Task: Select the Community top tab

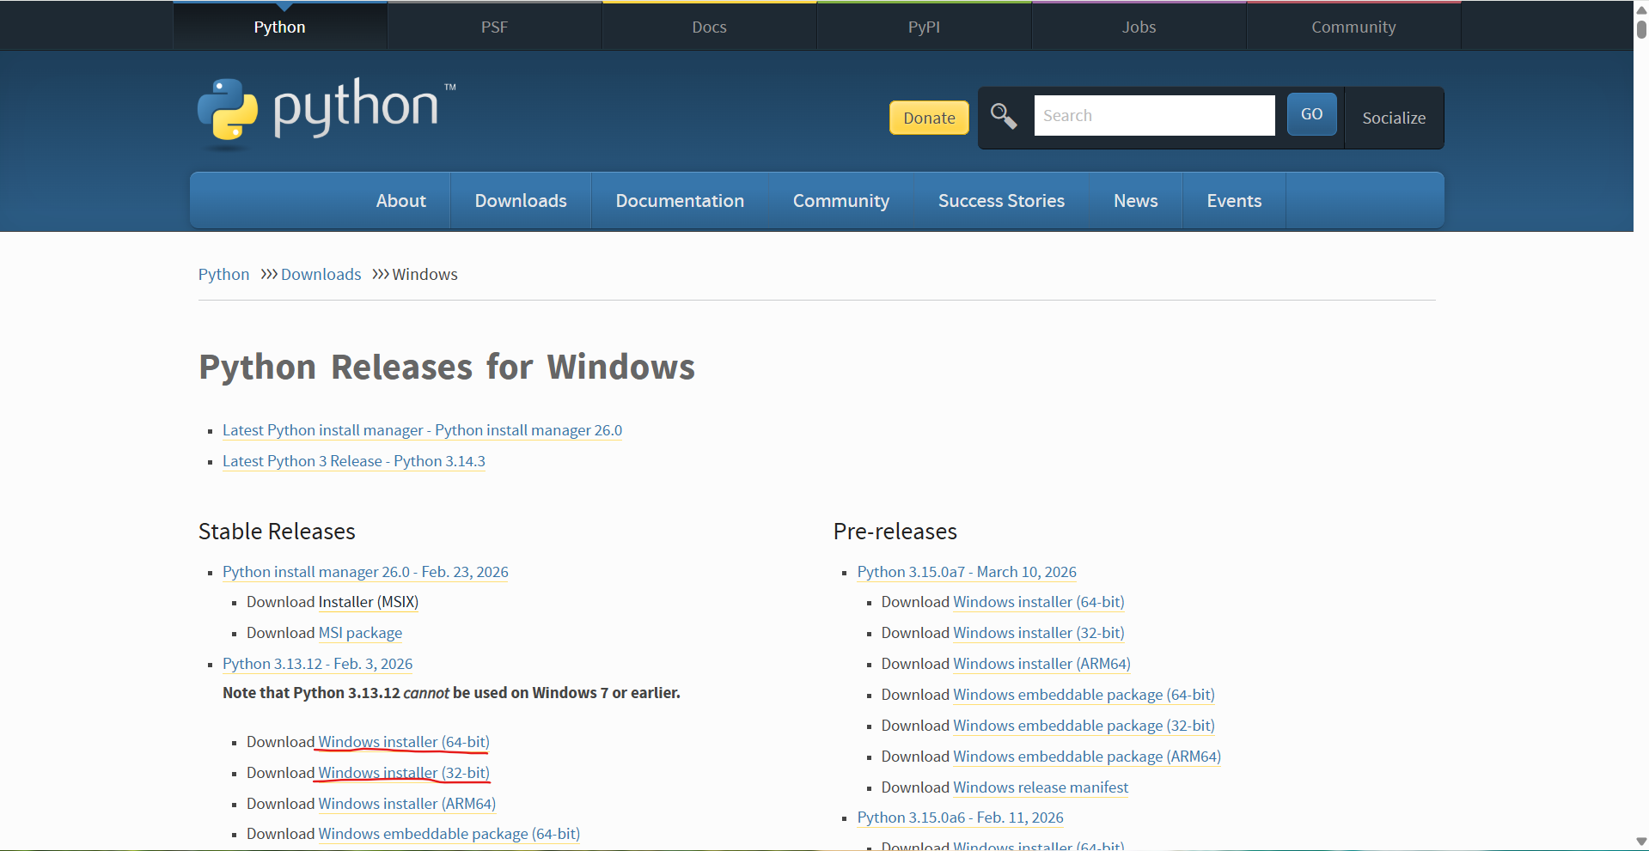Action: tap(1353, 27)
